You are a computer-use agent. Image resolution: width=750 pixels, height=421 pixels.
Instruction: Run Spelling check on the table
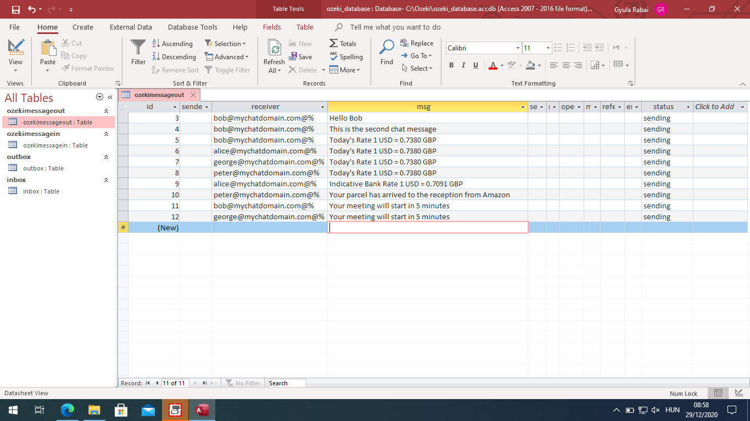pos(346,56)
